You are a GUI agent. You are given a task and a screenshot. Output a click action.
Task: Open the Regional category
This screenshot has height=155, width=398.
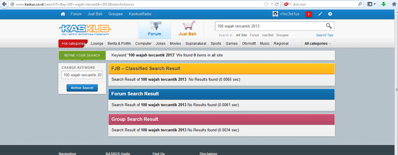tap(281, 44)
